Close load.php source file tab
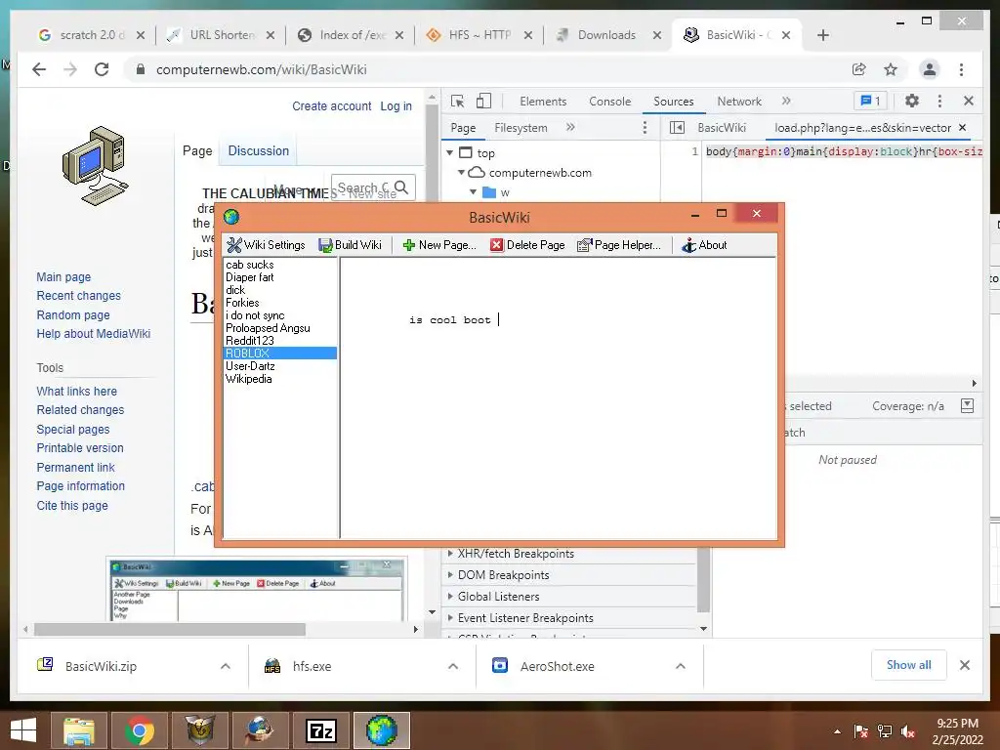 962,128
